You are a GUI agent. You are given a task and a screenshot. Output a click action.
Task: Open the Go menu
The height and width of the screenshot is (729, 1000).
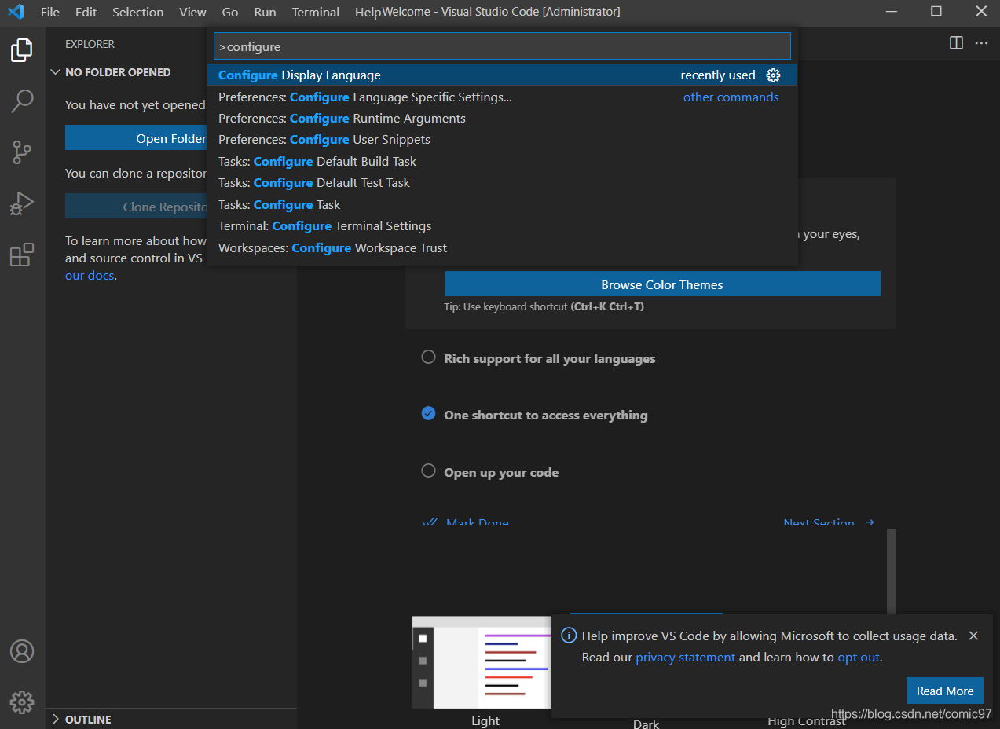(230, 12)
